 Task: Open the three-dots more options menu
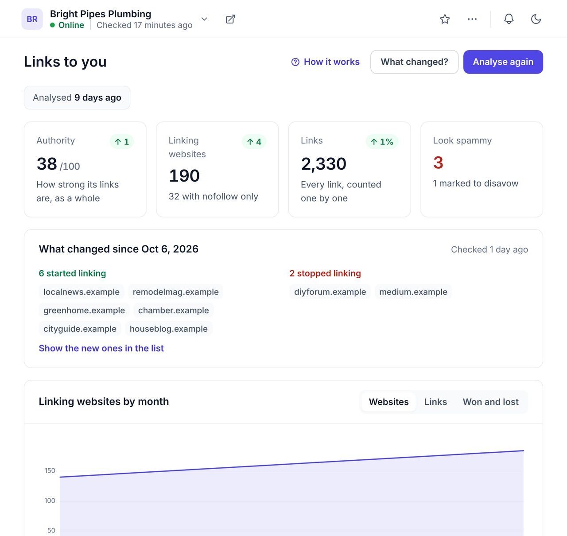coord(472,19)
